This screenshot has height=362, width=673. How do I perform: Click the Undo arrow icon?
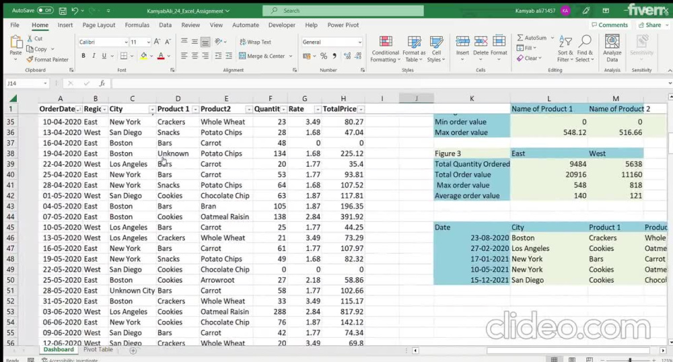(x=75, y=11)
